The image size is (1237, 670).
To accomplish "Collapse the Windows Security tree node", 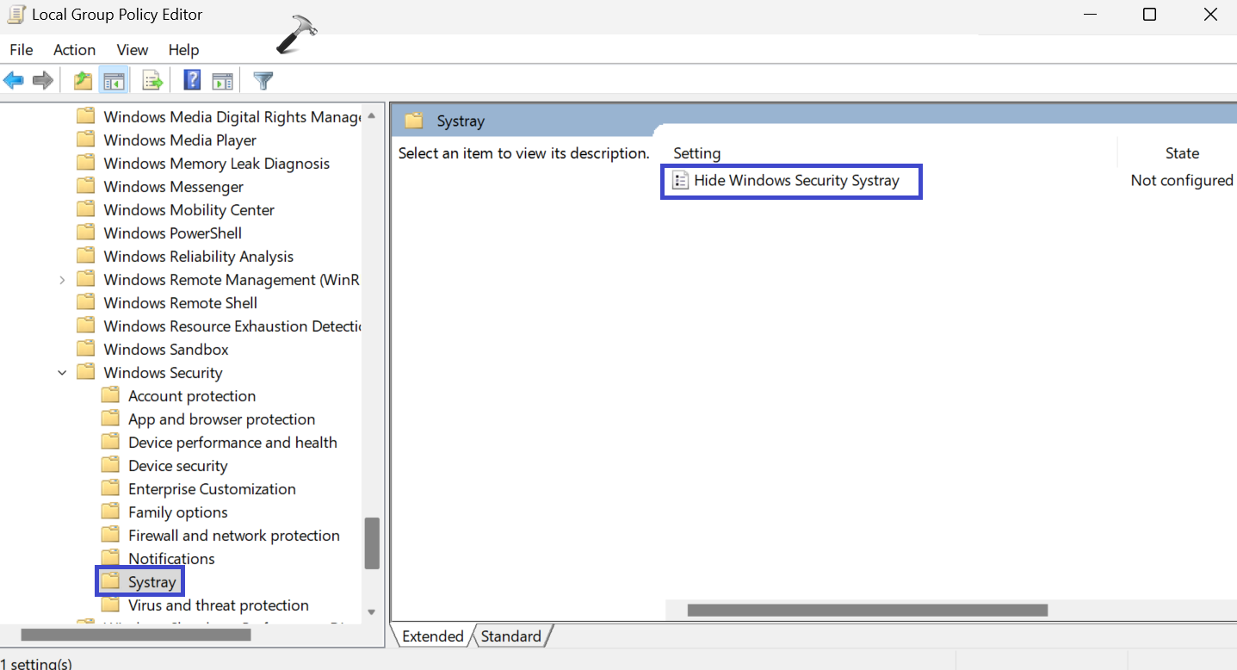I will [62, 373].
